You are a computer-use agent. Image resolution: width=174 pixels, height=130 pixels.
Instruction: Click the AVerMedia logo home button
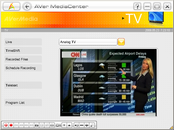[x=11, y=6]
